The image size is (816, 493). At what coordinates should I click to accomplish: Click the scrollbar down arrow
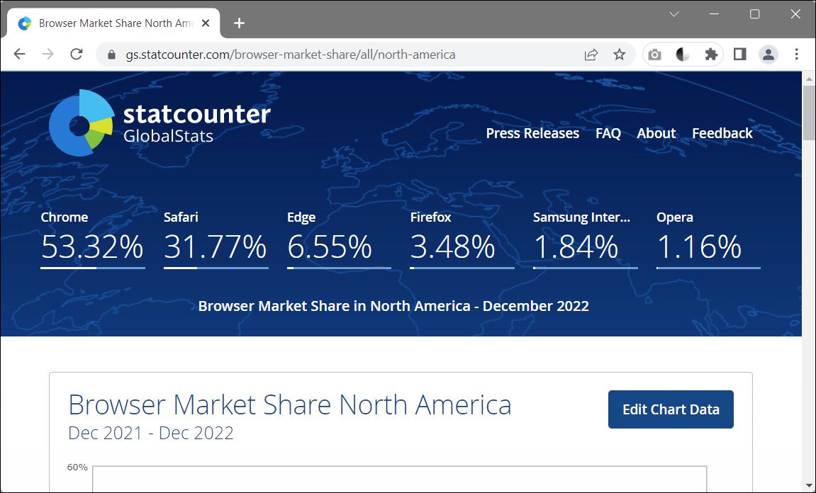point(808,485)
